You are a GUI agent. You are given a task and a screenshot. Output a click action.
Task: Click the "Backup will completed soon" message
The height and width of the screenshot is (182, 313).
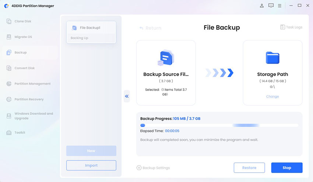(x=199, y=140)
